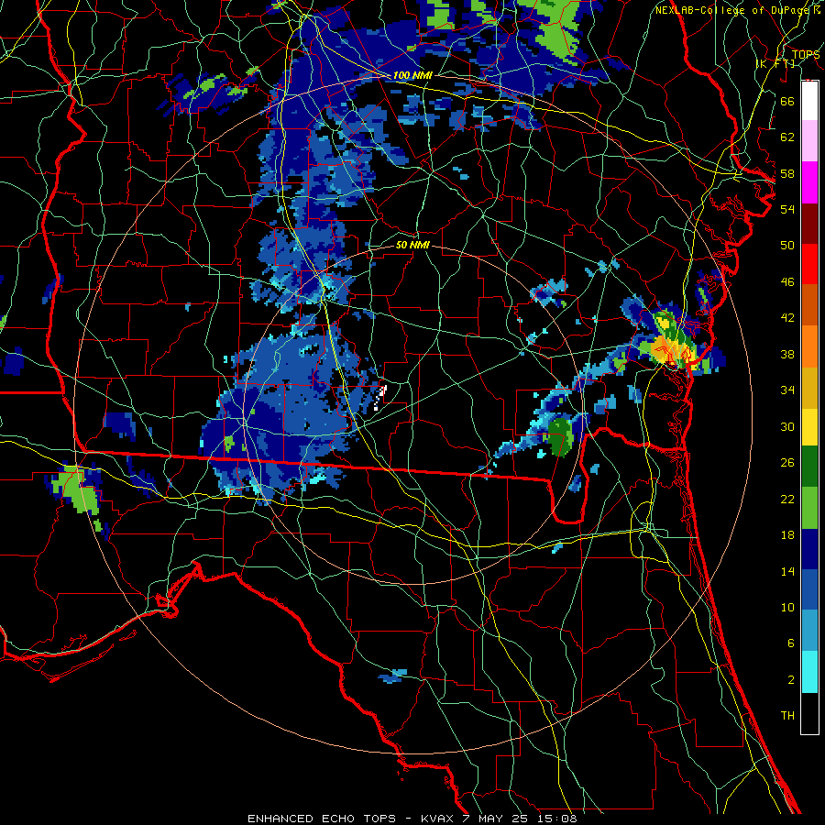Click the 100 NMI range ring label
The width and height of the screenshot is (825, 825).
click(412, 75)
